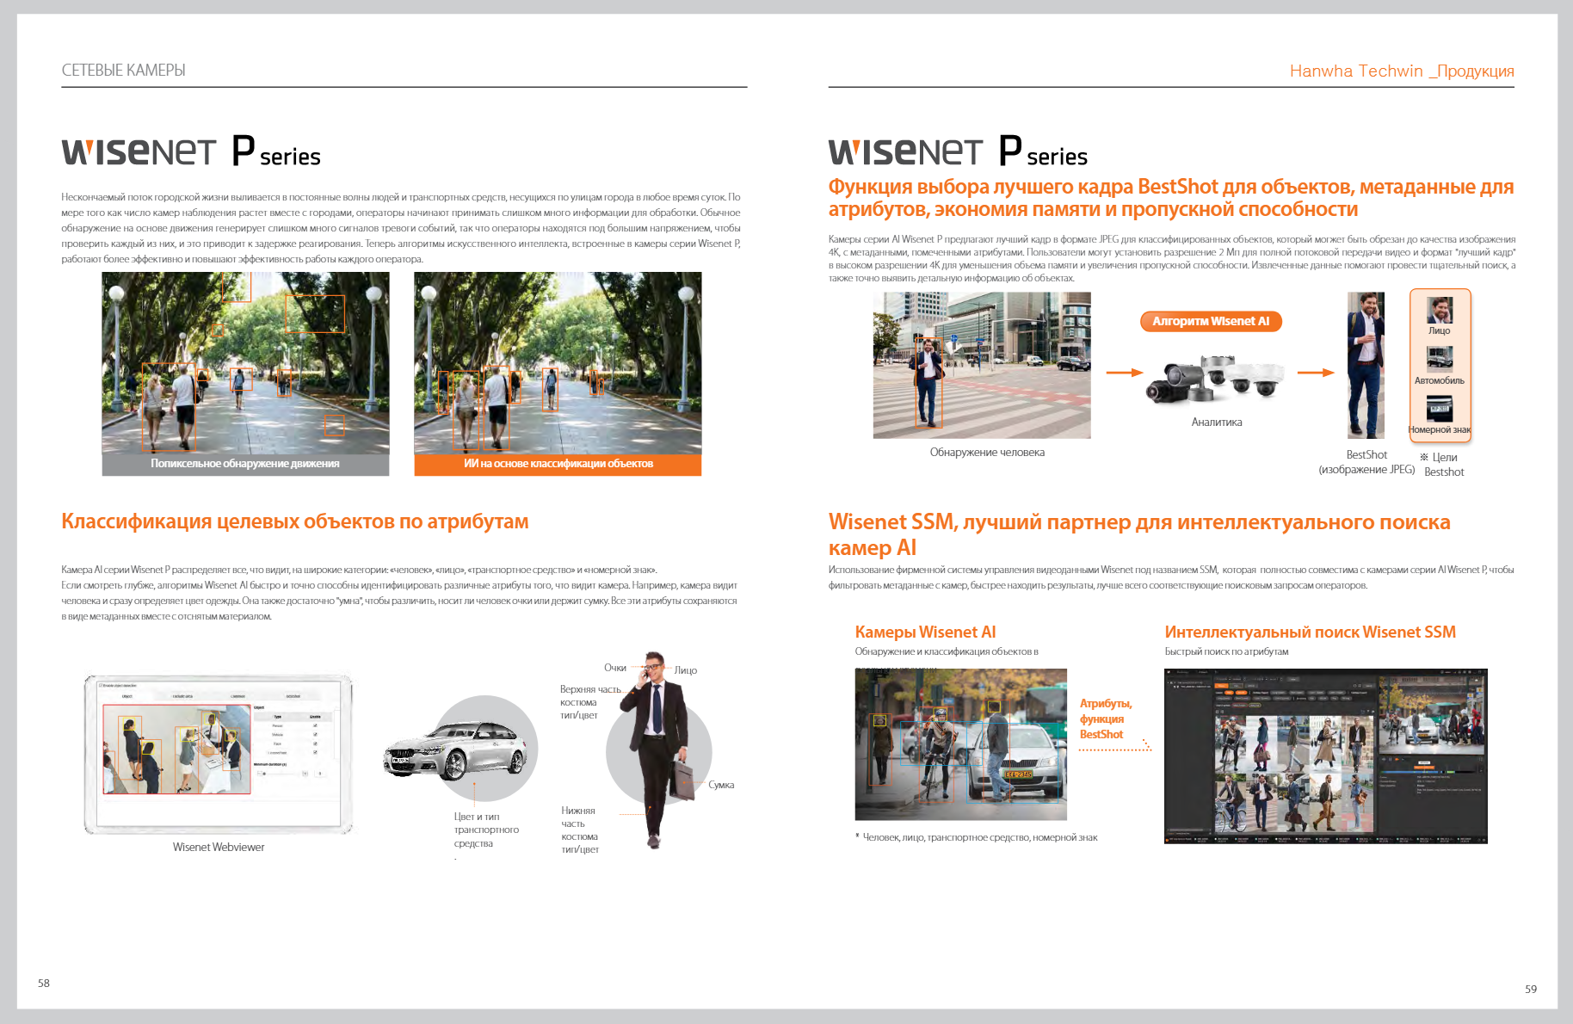Click the AI object classification park photo
The width and height of the screenshot is (1573, 1024).
(558, 362)
